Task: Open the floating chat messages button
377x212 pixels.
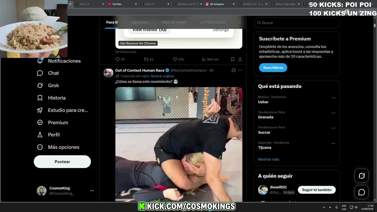Action: [362, 192]
